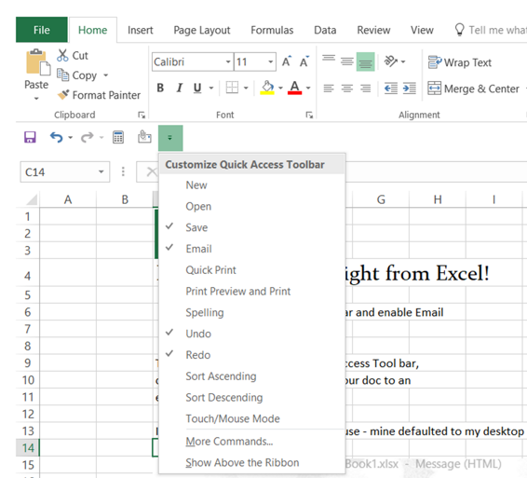Click the Copy icon
Image resolution: width=527 pixels, height=478 pixels.
coord(63,75)
